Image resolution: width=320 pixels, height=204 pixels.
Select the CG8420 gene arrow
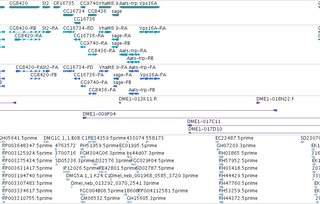(x=25, y=7)
